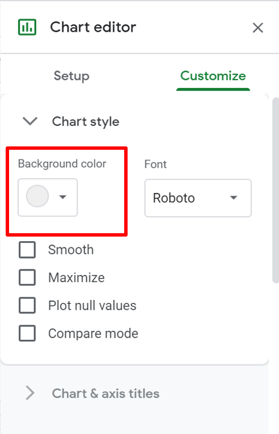
Task: Click the Chart editor title text
Action: point(93,27)
